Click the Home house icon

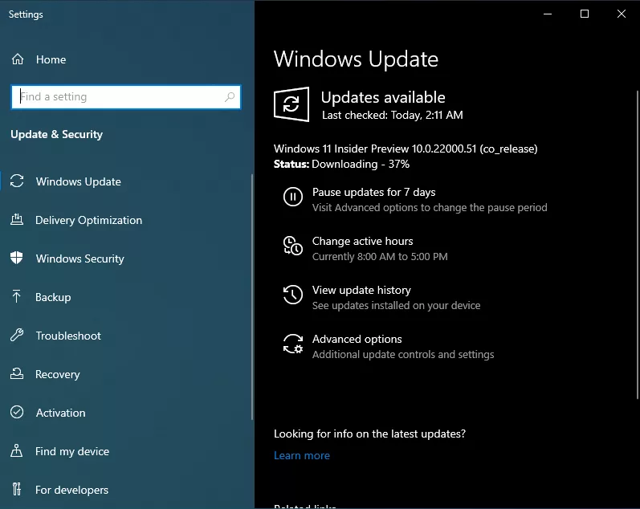pyautogui.click(x=18, y=59)
